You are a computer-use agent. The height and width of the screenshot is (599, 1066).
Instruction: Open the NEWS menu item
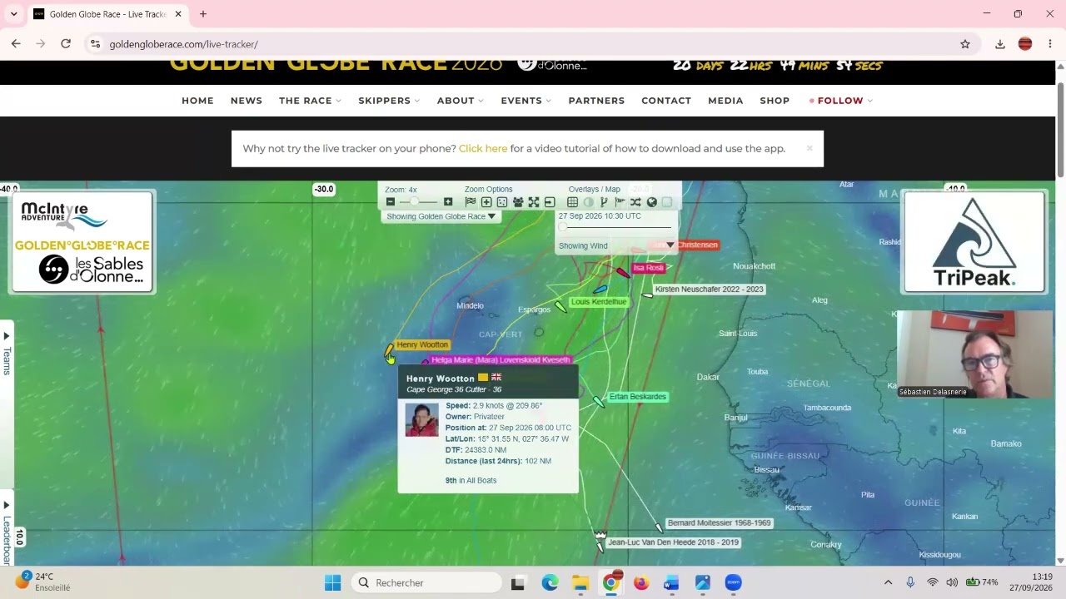point(247,101)
